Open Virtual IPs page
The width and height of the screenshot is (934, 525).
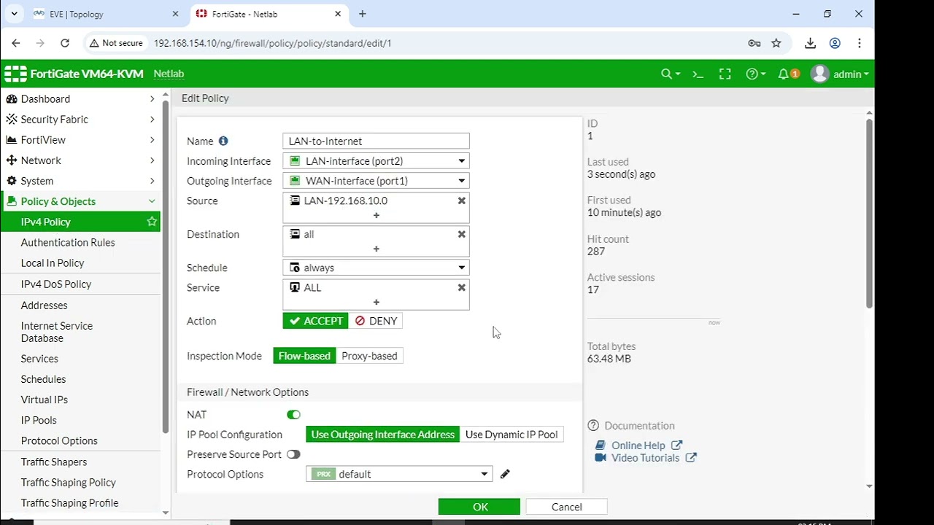[45, 400]
